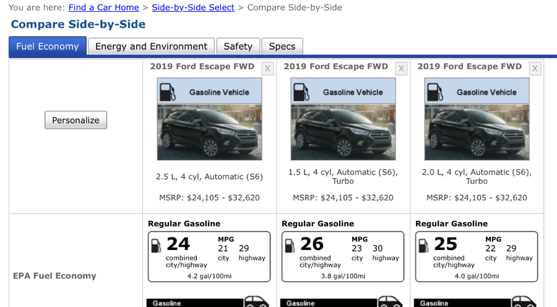Screen dimensions: 557x307
Task: Click the 2.0 L Turbo Escape photo
Action: coord(477,132)
